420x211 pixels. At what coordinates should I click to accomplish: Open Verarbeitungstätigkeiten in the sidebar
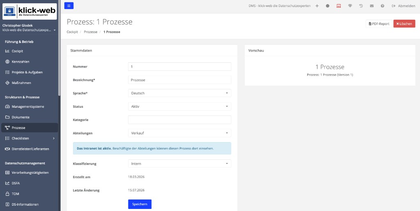[x=30, y=173]
